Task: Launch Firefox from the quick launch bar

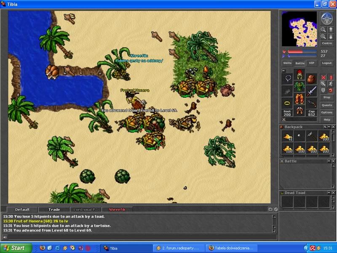Action: click(x=43, y=248)
